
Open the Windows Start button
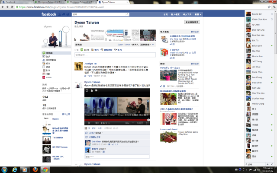(4, 170)
